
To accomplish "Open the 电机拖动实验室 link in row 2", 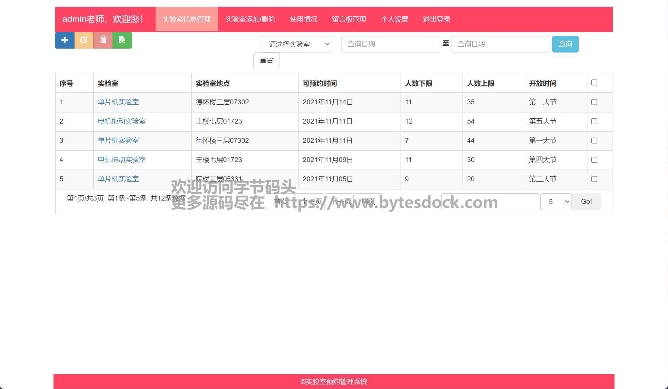I will click(x=122, y=121).
